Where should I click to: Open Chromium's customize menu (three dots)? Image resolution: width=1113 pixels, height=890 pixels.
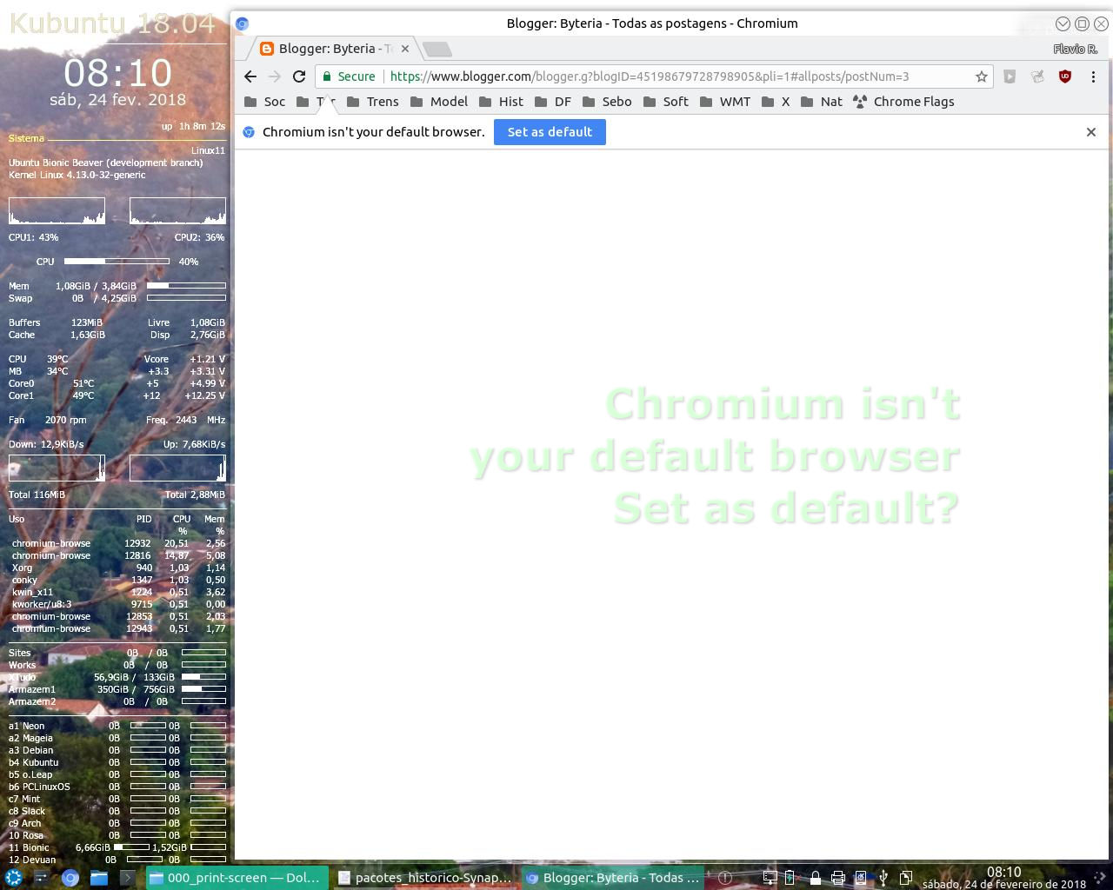[1093, 76]
